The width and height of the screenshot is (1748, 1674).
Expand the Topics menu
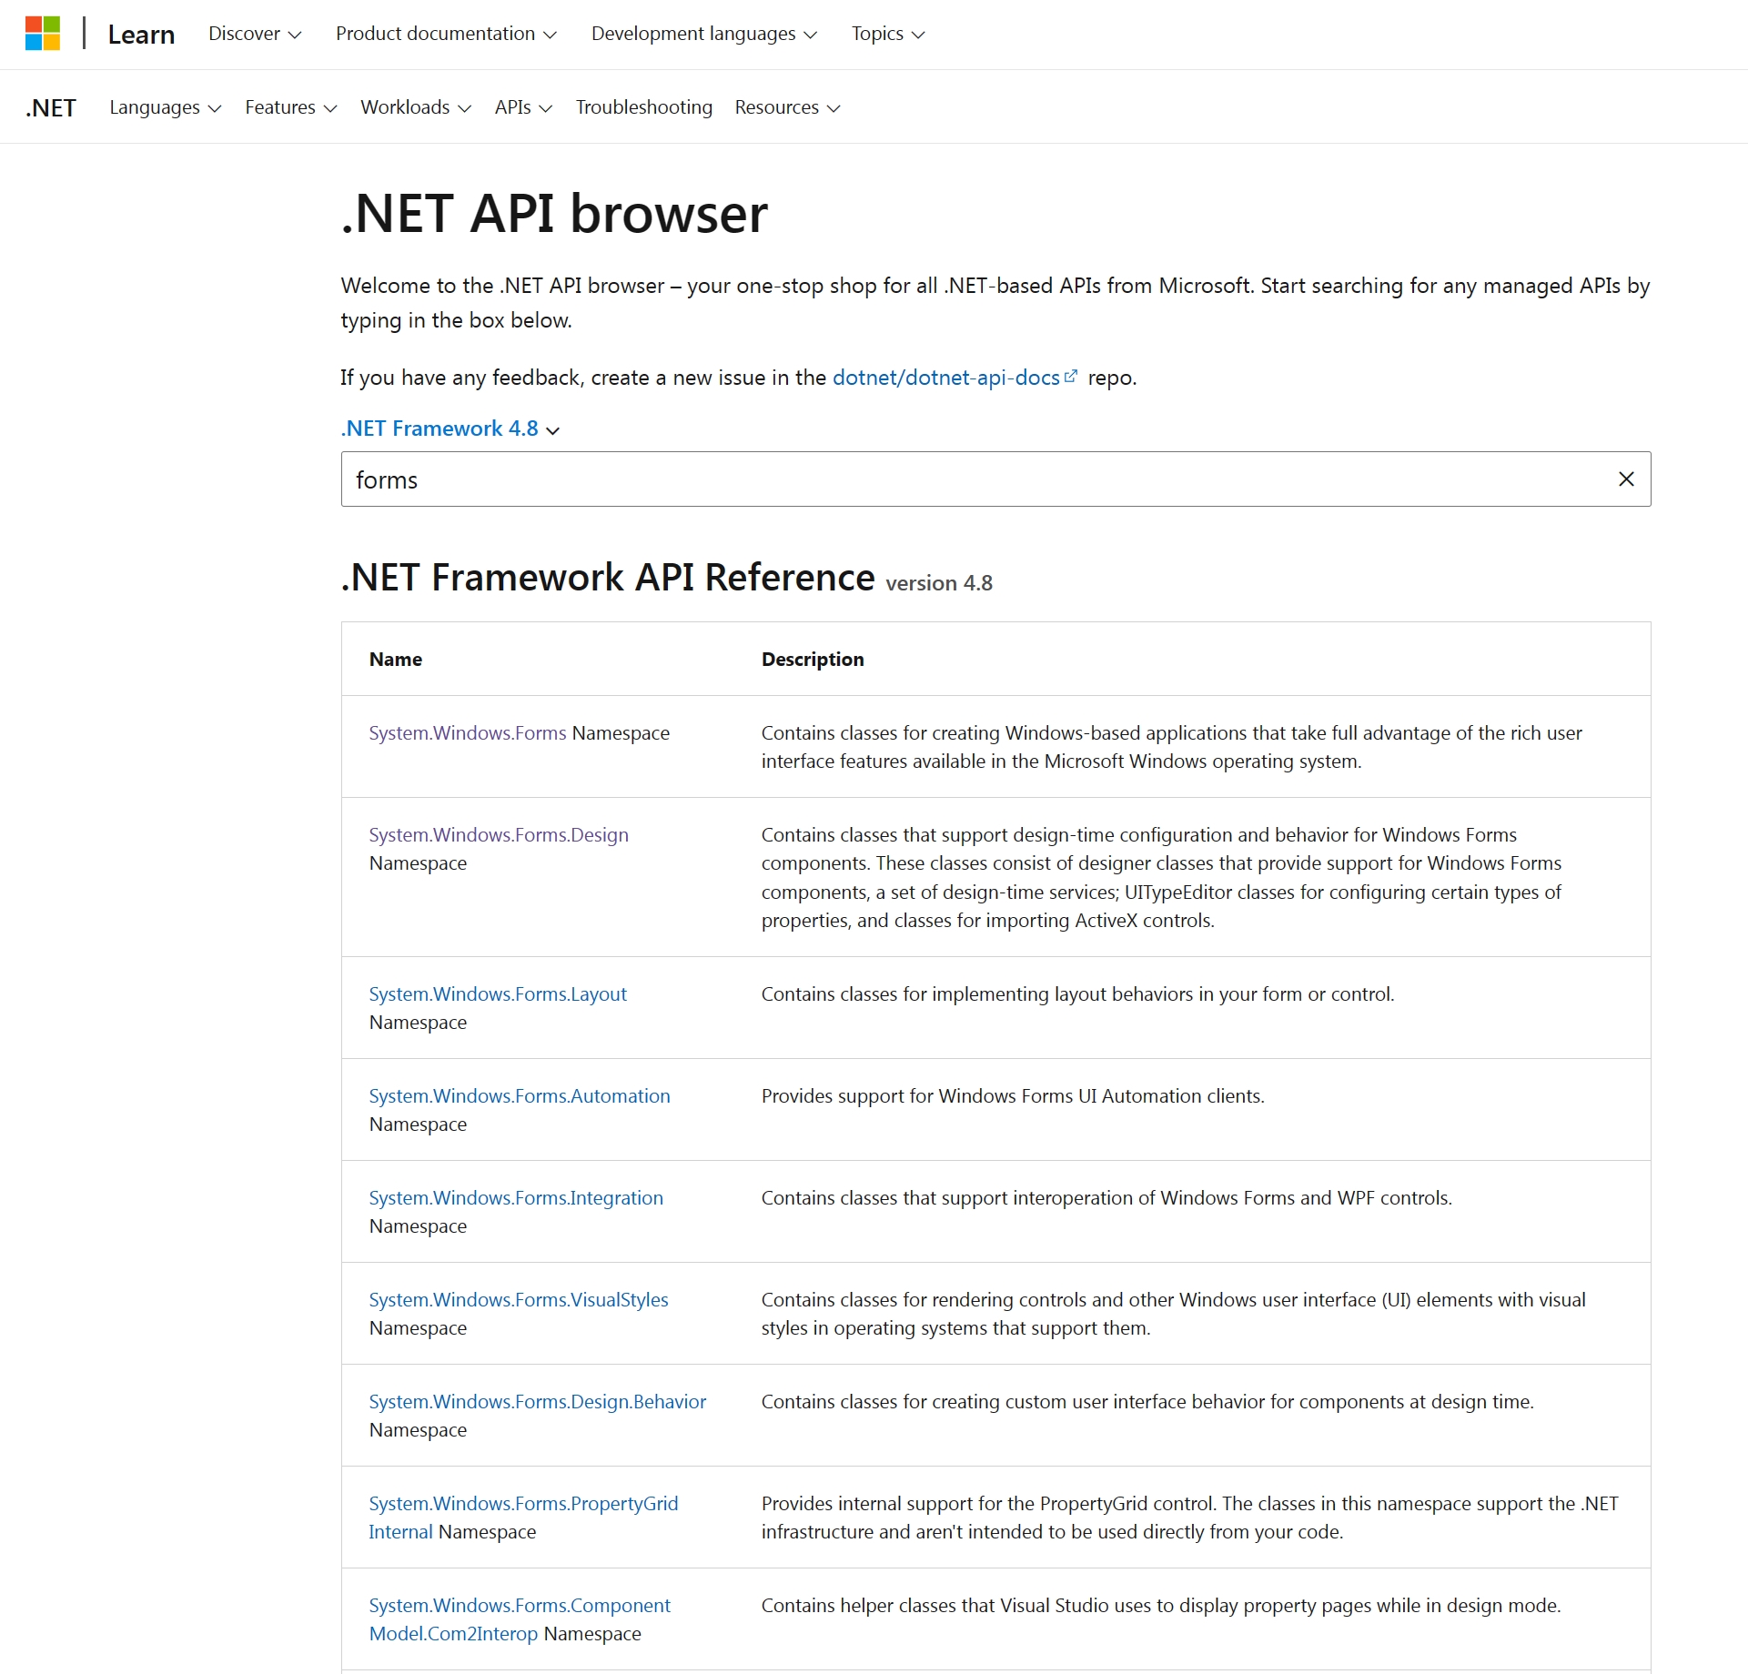[887, 34]
